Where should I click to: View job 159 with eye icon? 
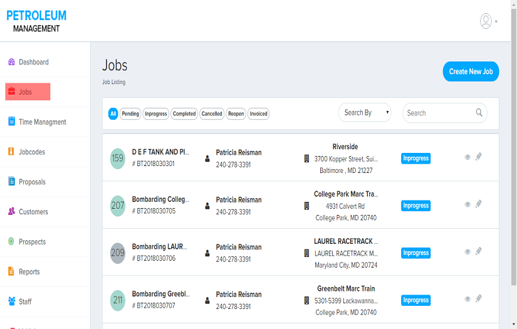click(x=467, y=157)
